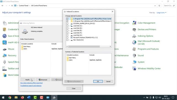Check the New Volume (G:) checkbox
177x100 pixels.
click(x=67, y=40)
